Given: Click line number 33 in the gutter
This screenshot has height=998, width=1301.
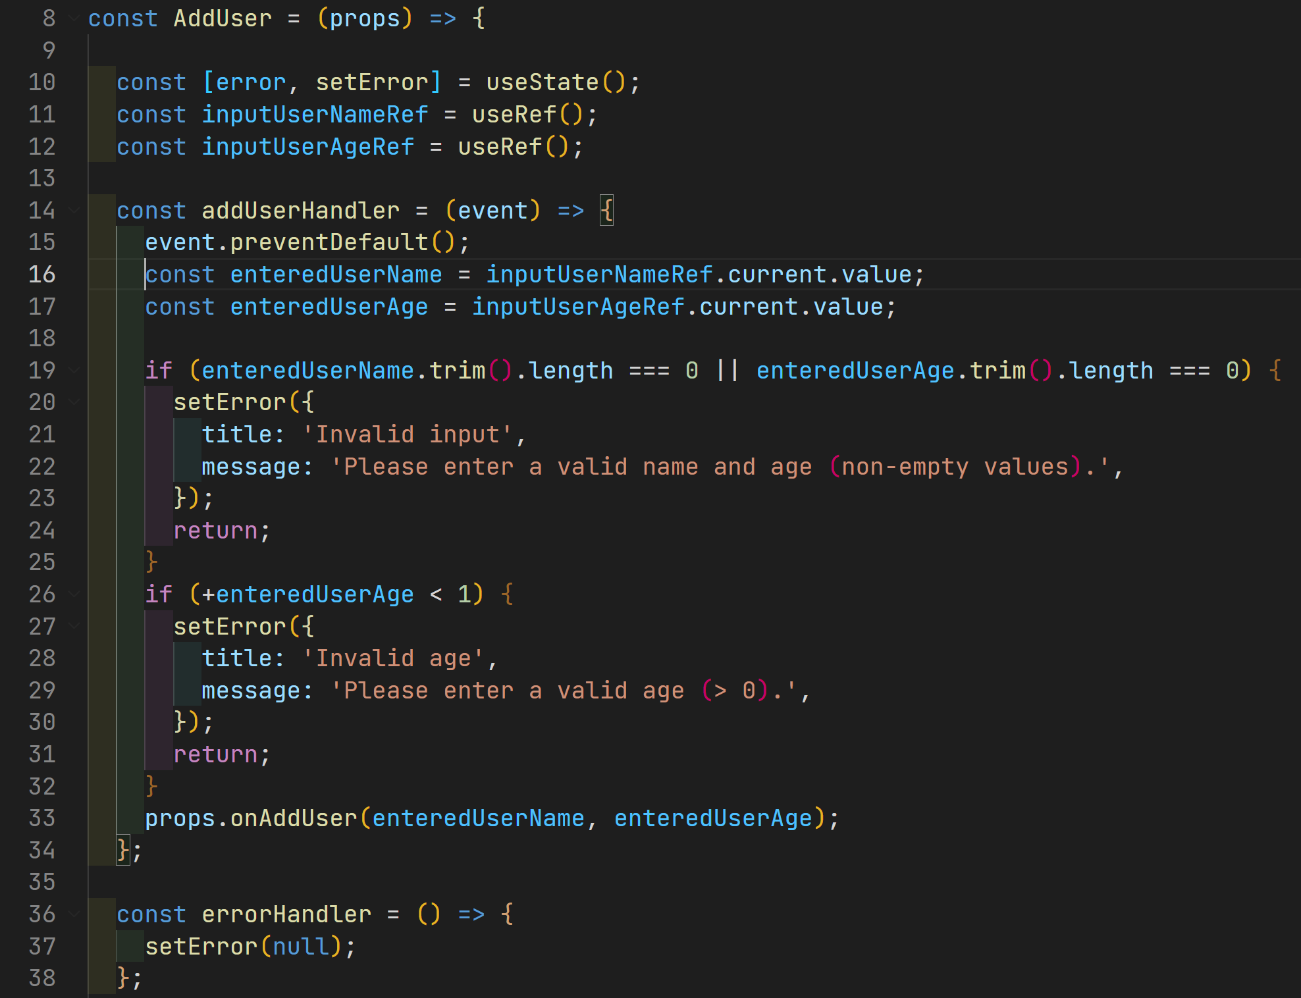Looking at the screenshot, I should click(41, 818).
